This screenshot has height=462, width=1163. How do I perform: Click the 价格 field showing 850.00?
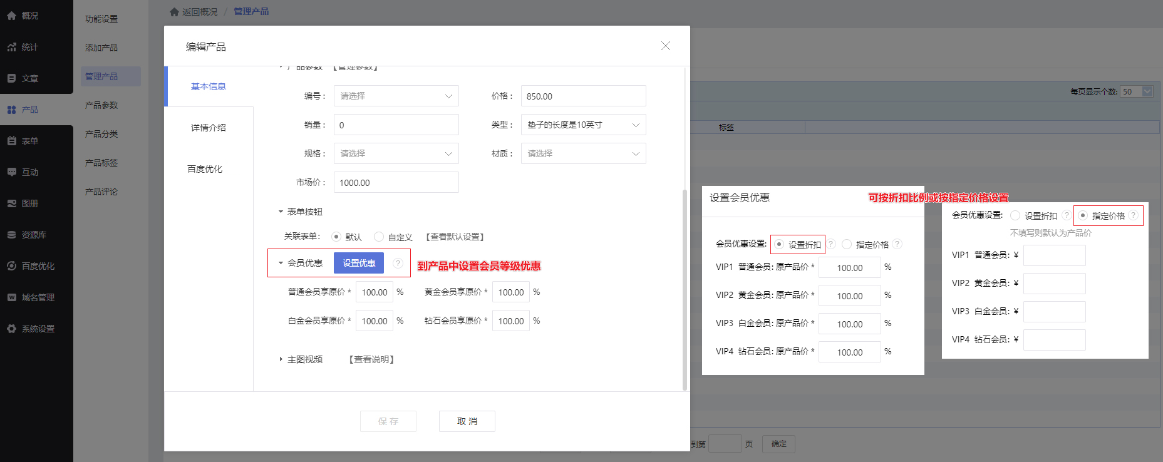[x=583, y=96]
